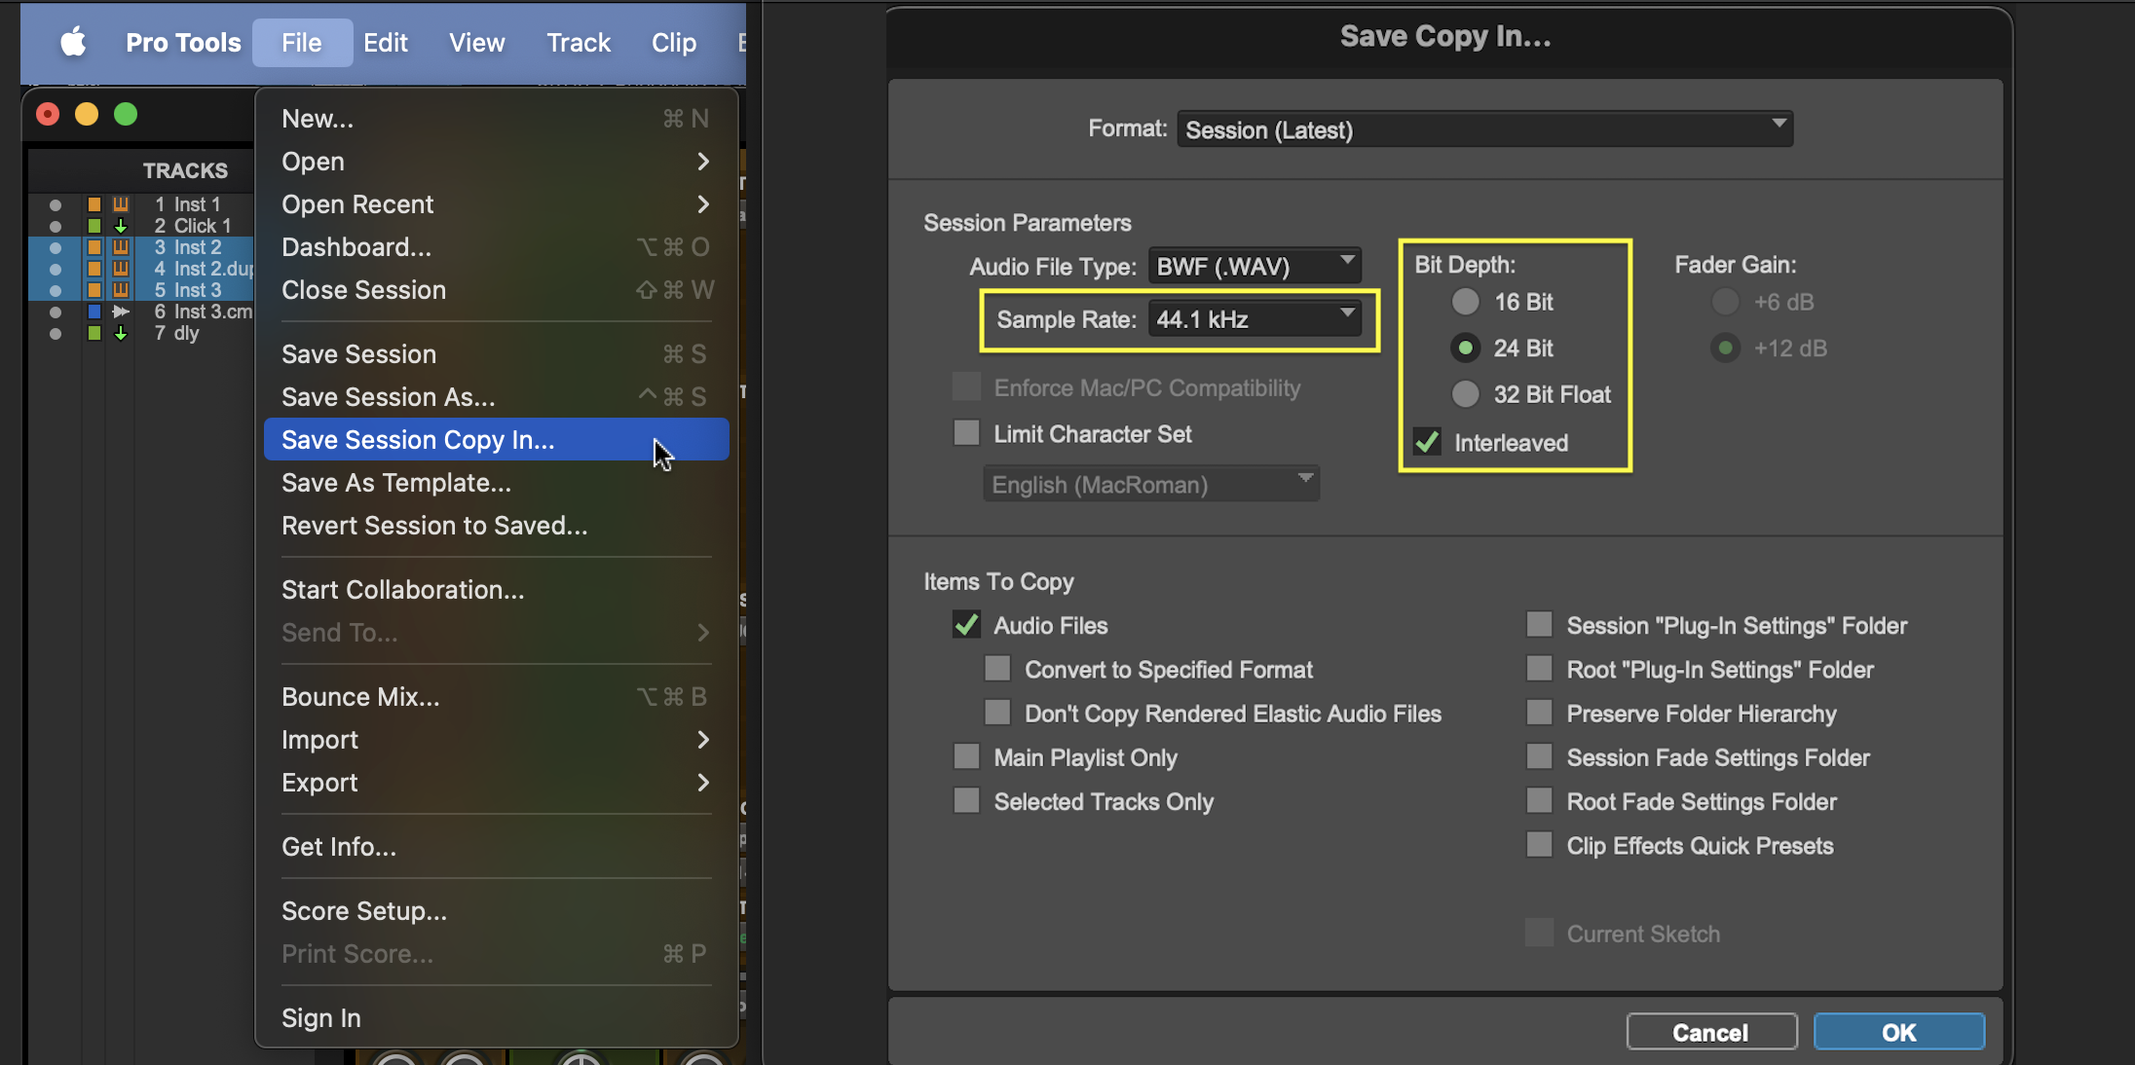Check Session "Plug-In Settings" Folder

1539,624
